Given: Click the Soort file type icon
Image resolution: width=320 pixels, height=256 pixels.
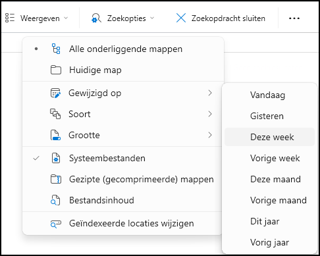Looking at the screenshot, I should [x=55, y=114].
